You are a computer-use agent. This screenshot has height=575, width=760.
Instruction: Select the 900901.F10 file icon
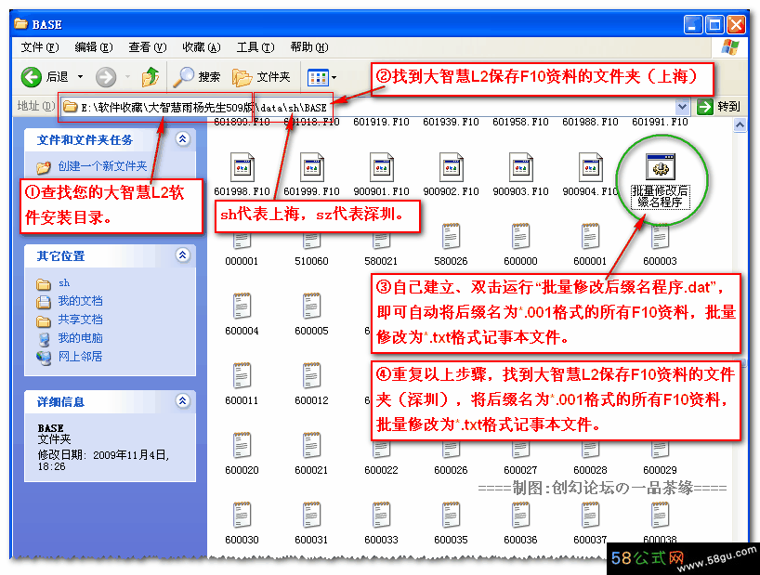coord(382,167)
